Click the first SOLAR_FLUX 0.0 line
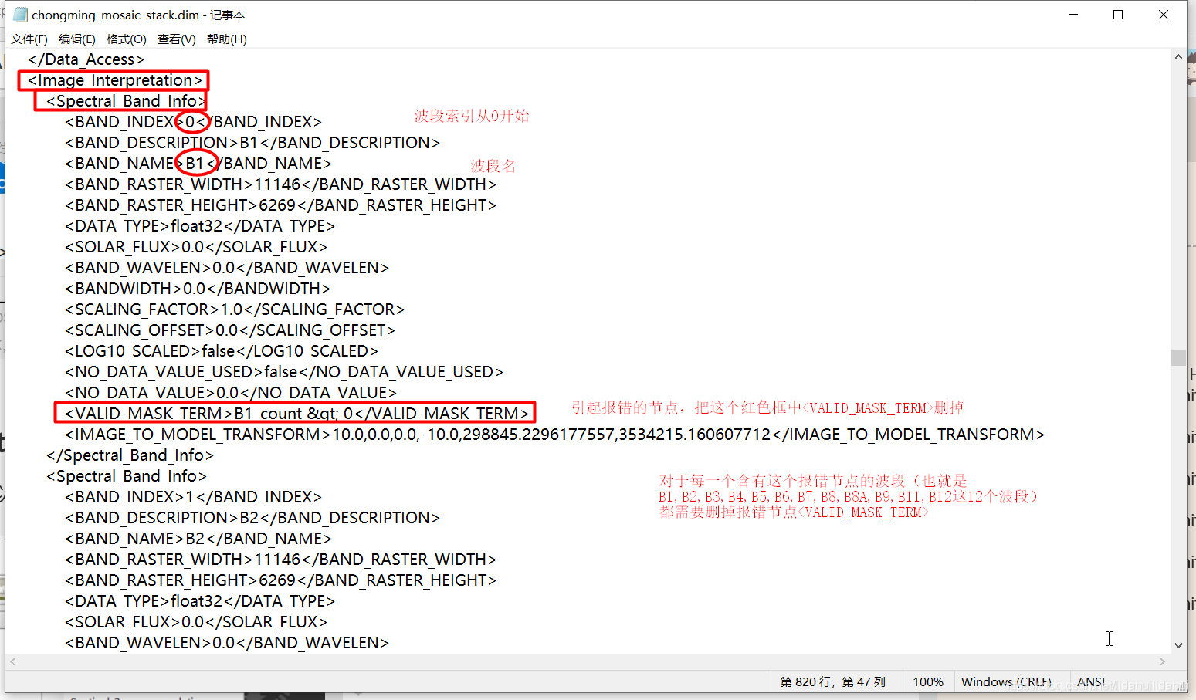 coord(196,247)
